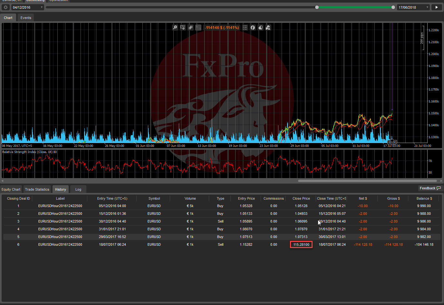Show the Equity Chart tab
This screenshot has width=444, height=305.
coord(11,189)
